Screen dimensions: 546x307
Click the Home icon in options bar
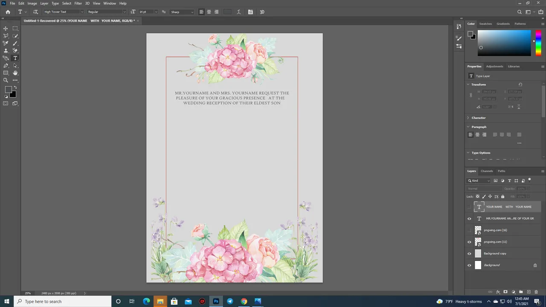(8, 12)
